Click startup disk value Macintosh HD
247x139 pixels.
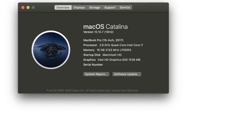point(112,55)
